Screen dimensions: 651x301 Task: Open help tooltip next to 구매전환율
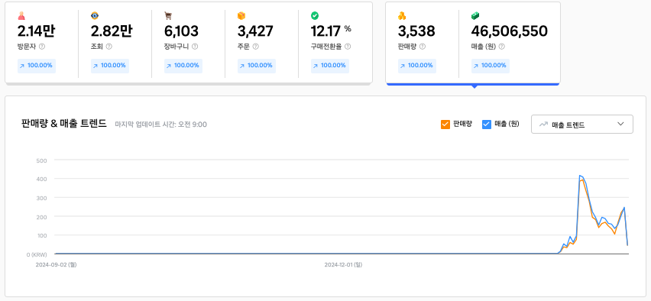pos(348,47)
